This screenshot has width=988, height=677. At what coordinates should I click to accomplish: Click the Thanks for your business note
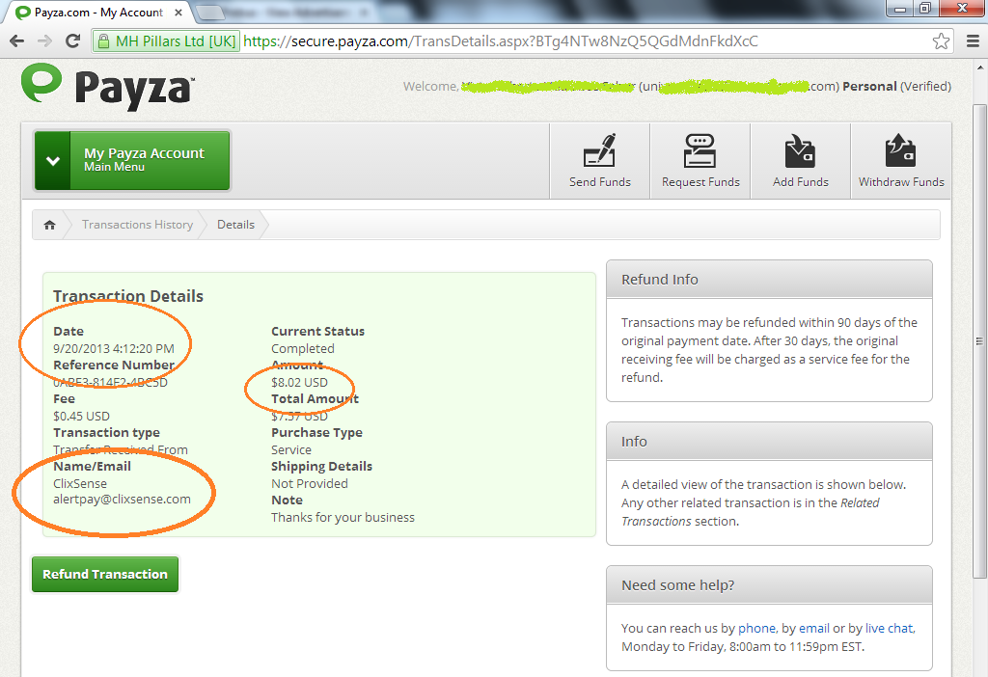pyautogui.click(x=343, y=517)
